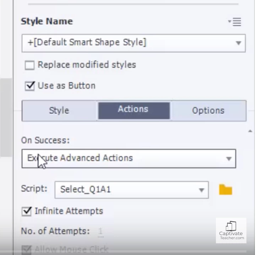Click the Style Name heading label

coord(47,21)
